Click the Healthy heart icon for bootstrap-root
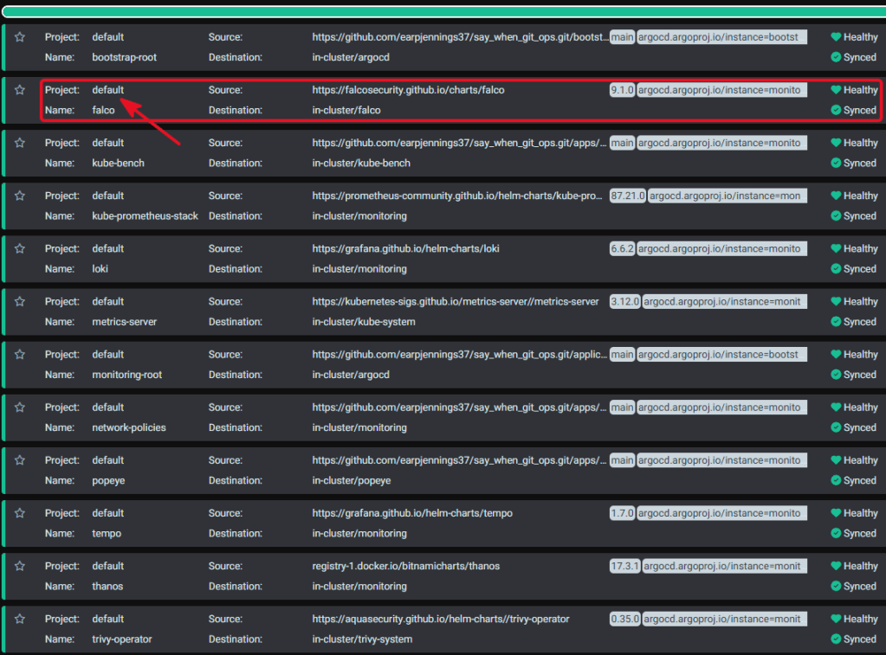 pos(836,37)
